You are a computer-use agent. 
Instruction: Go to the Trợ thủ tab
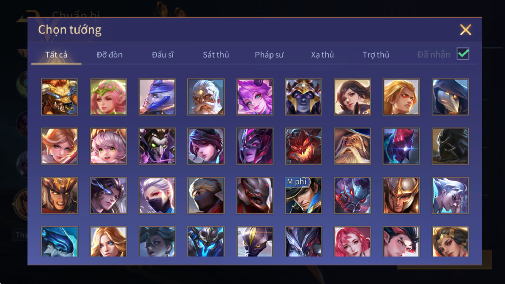point(376,55)
